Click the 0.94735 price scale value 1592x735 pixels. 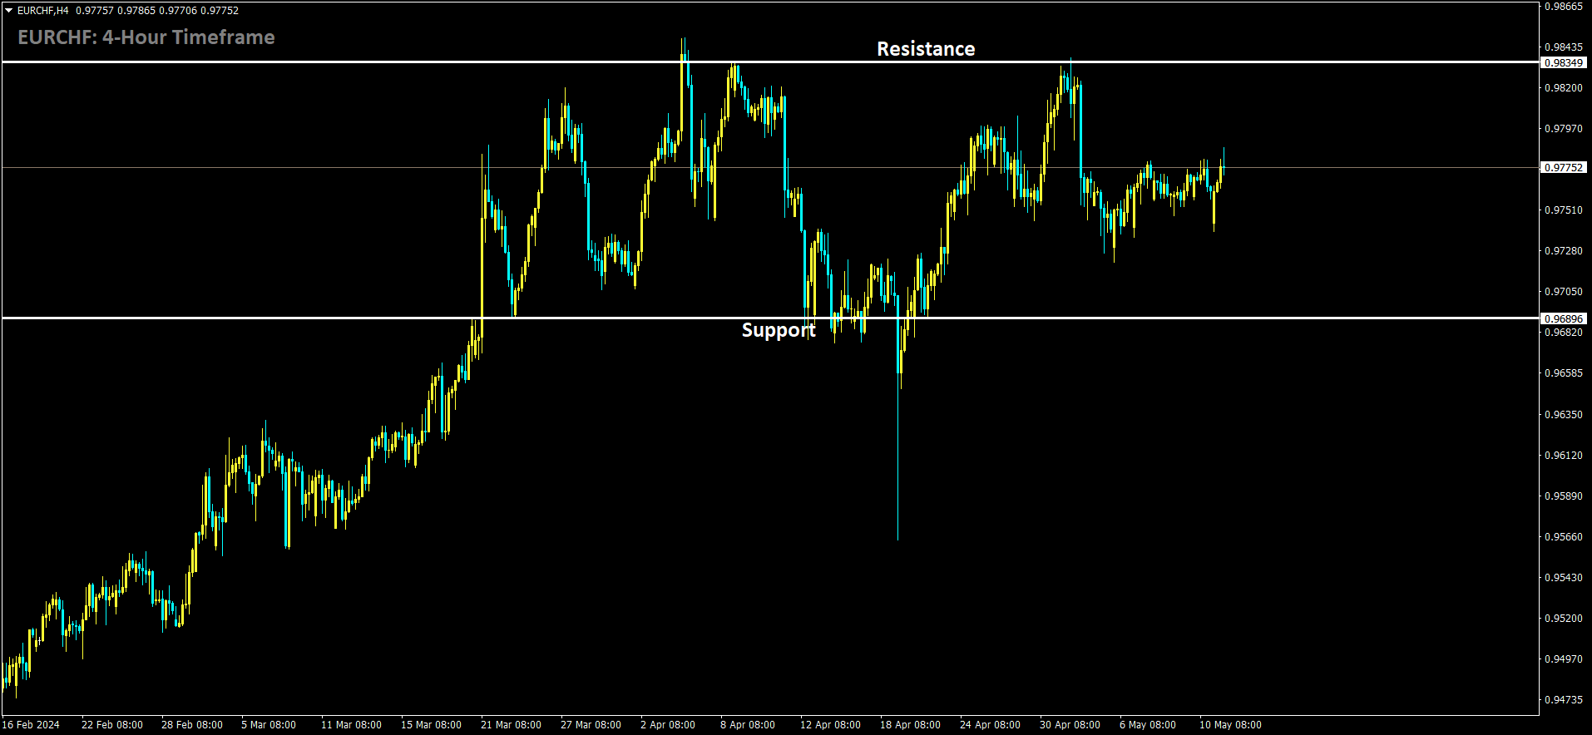coord(1564,699)
